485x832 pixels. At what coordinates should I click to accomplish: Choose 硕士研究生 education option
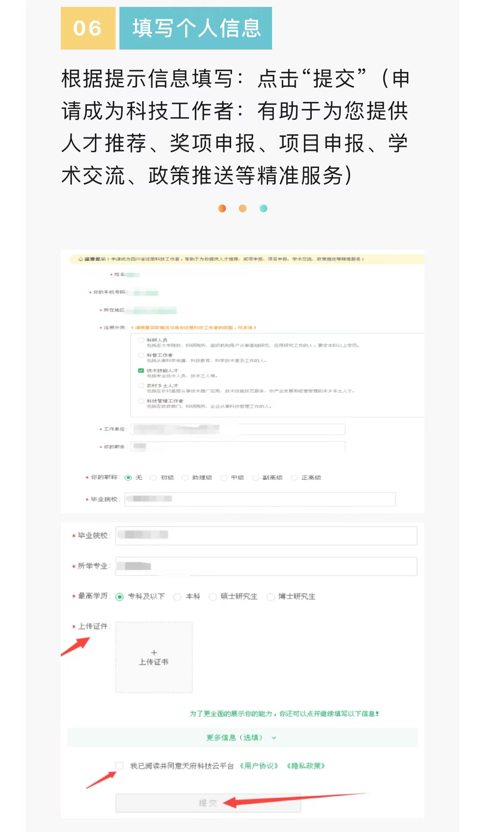click(x=213, y=596)
